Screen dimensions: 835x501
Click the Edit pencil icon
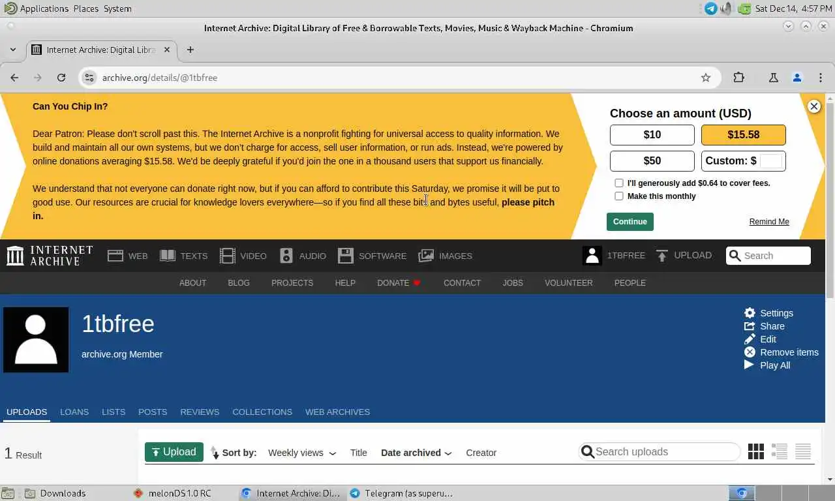coord(750,339)
